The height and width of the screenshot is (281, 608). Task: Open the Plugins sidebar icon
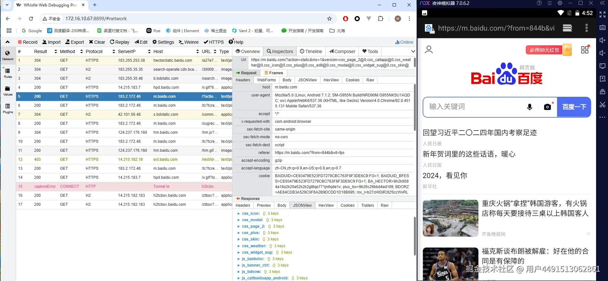click(x=8, y=108)
